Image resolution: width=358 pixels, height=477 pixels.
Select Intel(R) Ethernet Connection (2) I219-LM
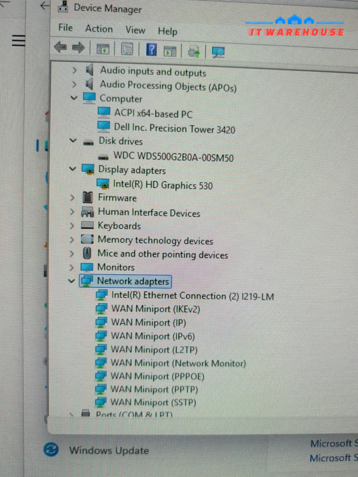click(x=193, y=296)
